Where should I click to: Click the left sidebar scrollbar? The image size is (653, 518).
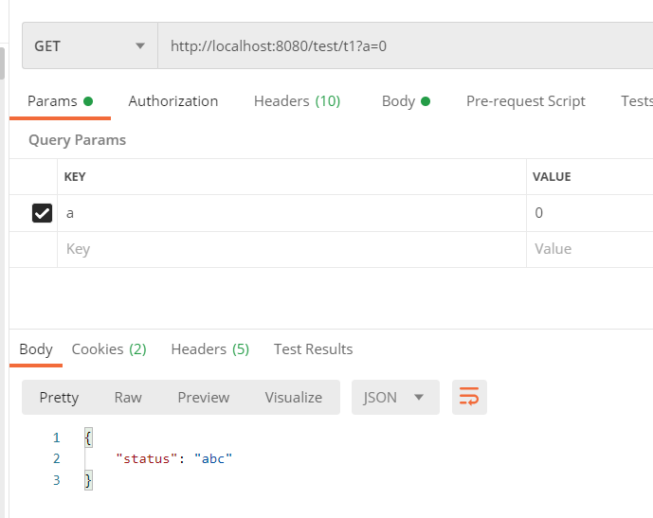[x=2, y=63]
